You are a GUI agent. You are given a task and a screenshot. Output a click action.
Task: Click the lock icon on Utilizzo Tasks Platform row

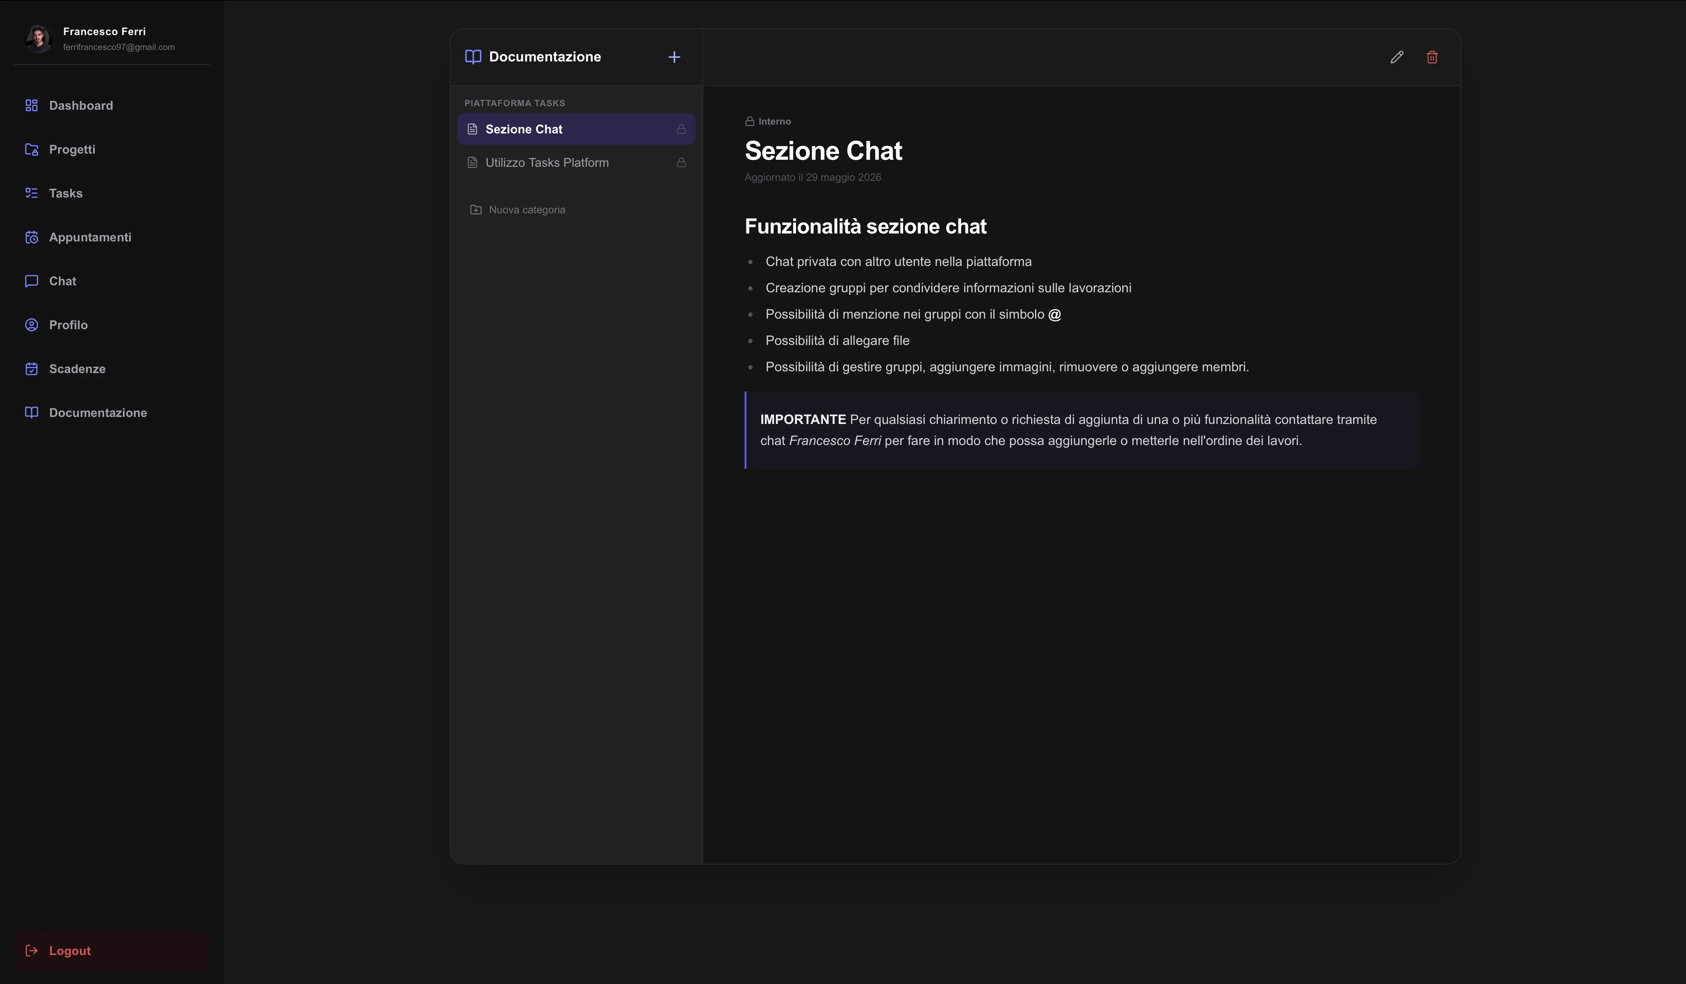[x=681, y=162]
